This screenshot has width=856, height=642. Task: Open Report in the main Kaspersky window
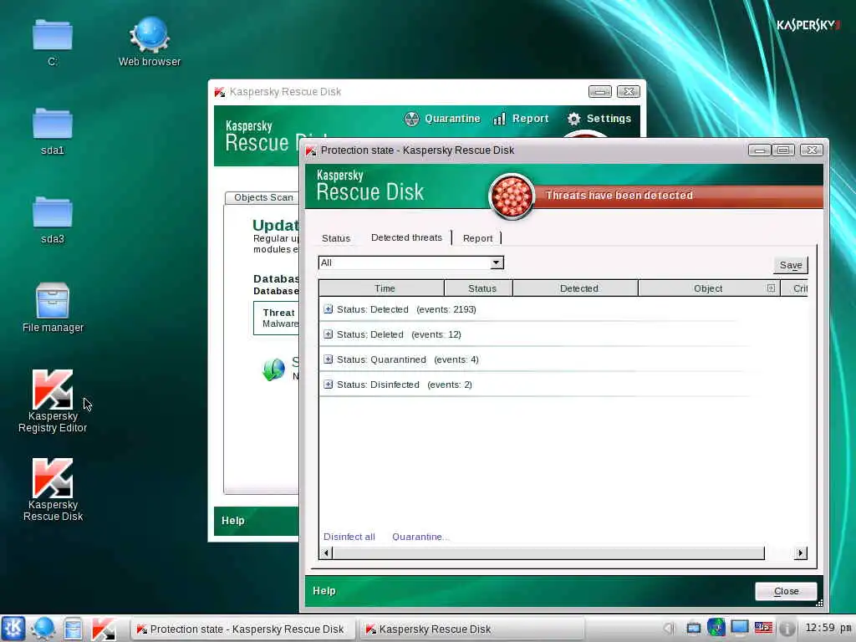[x=521, y=119]
